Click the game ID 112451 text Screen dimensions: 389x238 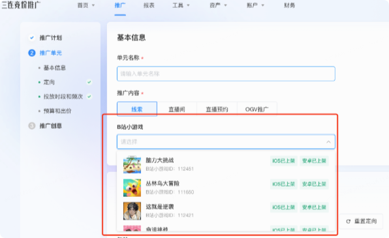[x=185, y=169]
